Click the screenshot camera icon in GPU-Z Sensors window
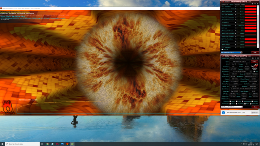This screenshot has width=260, height=146. tap(253, 4)
